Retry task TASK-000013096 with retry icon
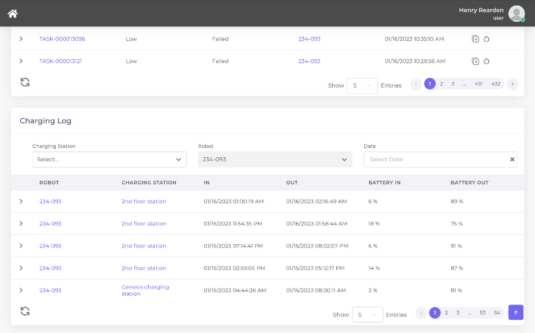 point(486,39)
